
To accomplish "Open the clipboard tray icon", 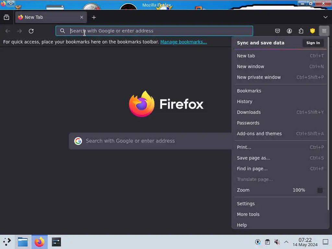I will (x=267, y=242).
